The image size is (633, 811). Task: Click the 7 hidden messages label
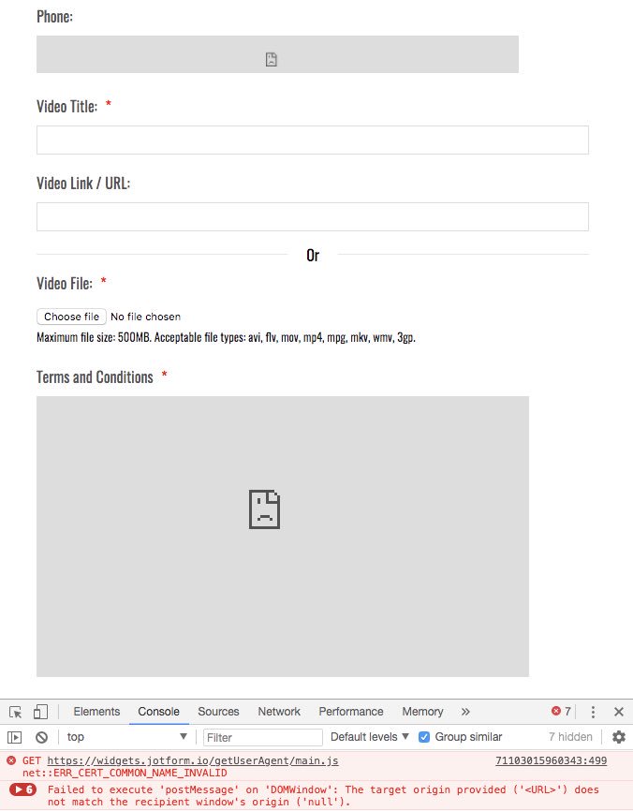pos(570,736)
